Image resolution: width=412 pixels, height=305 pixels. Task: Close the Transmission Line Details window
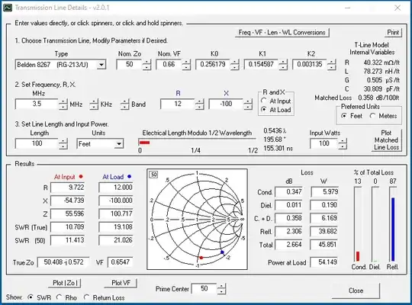[398, 8]
